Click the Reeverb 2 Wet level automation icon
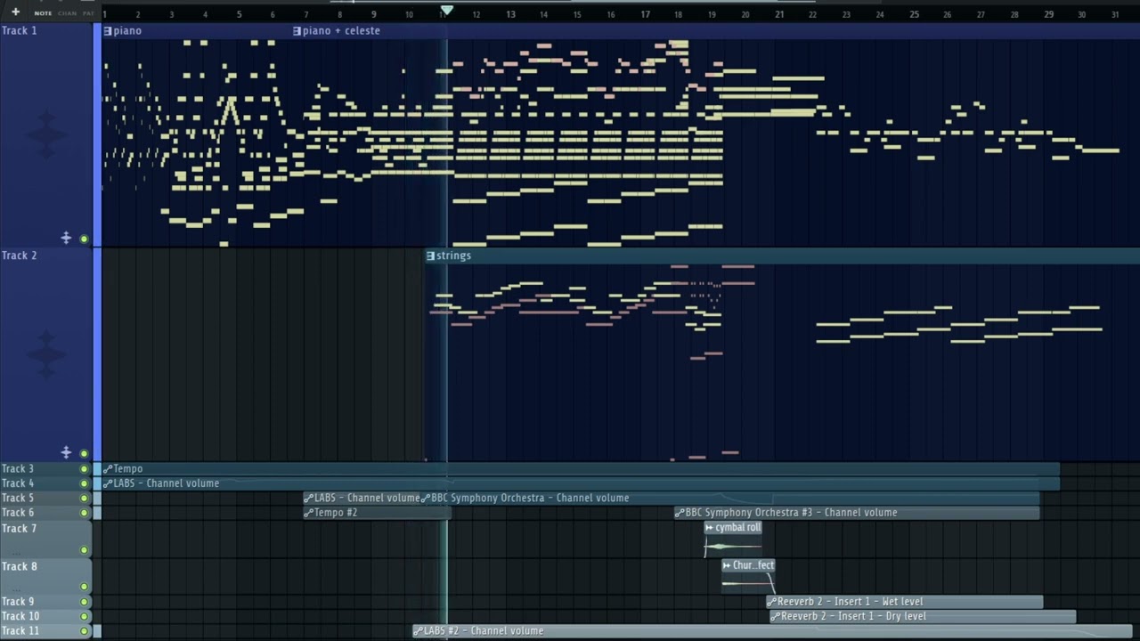1140x641 pixels. point(771,602)
